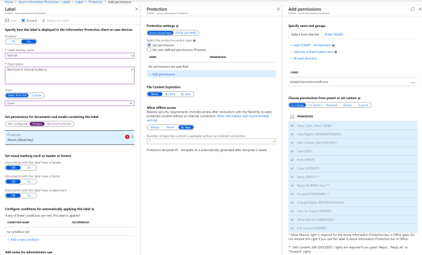
Task: Click the offline days number input field
Action: click(x=211, y=141)
